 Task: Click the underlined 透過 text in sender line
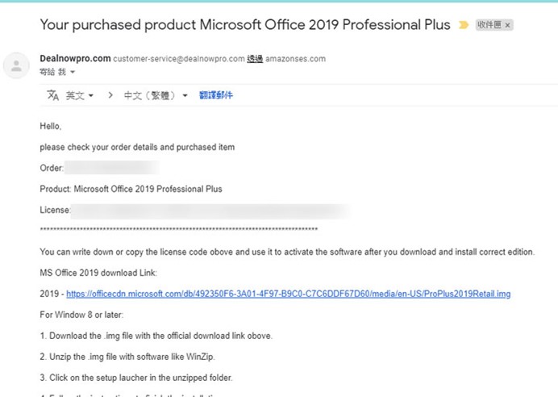click(255, 59)
